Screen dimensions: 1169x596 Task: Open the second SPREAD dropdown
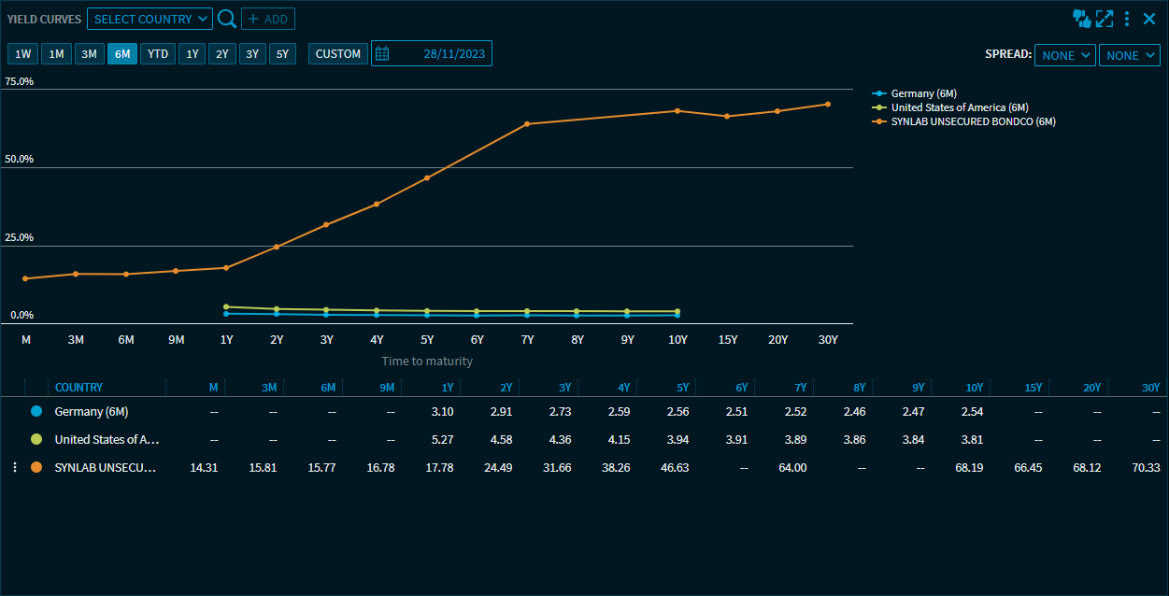[1130, 55]
